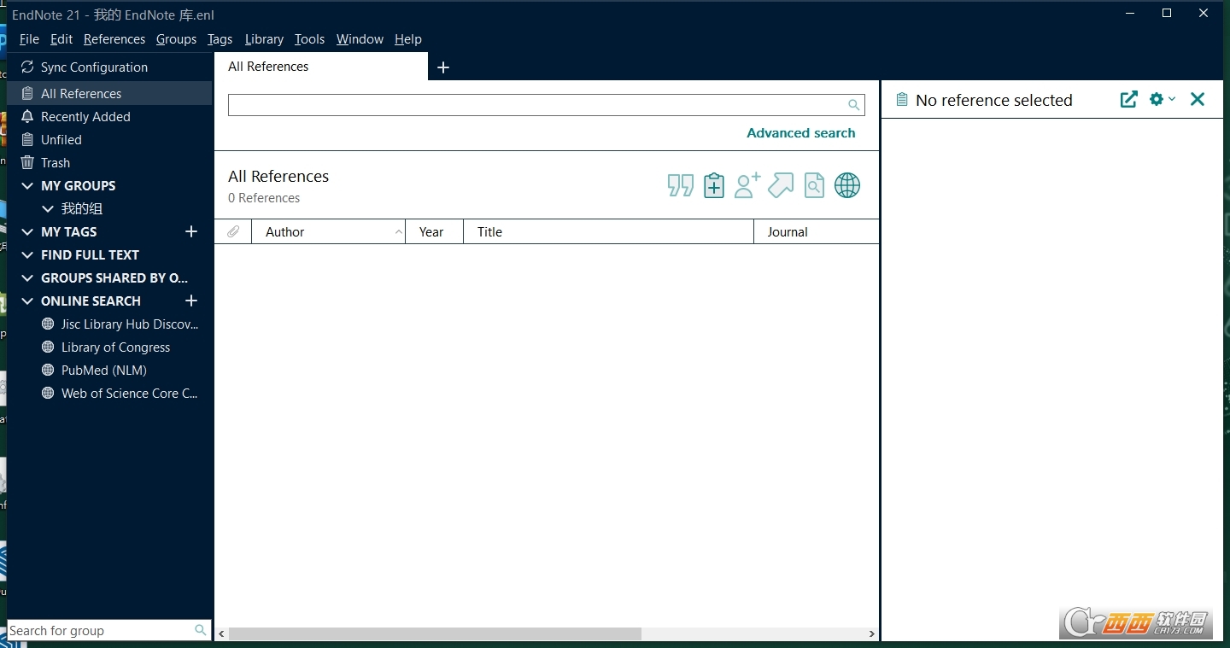
Task: Click the Trash bin icon in the sidebar
Action: 27,162
